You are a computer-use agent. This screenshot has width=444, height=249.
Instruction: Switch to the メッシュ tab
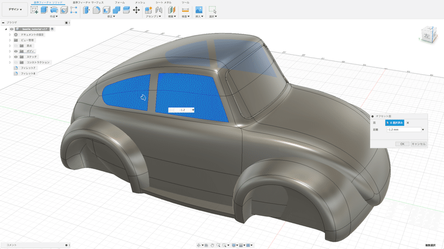pos(140,2)
